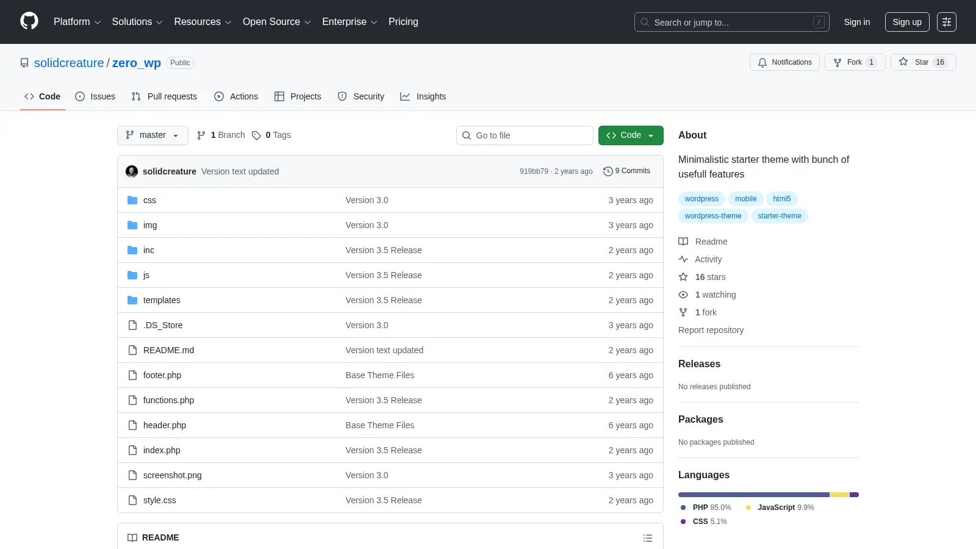The image size is (976, 549).
Task: Click the index.php file icon
Action: (132, 450)
